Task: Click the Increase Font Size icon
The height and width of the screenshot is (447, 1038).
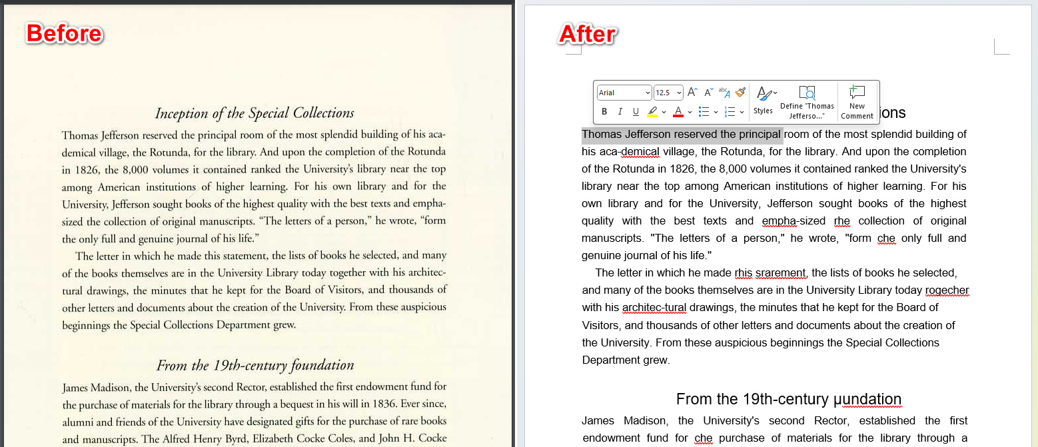Action: click(x=692, y=92)
